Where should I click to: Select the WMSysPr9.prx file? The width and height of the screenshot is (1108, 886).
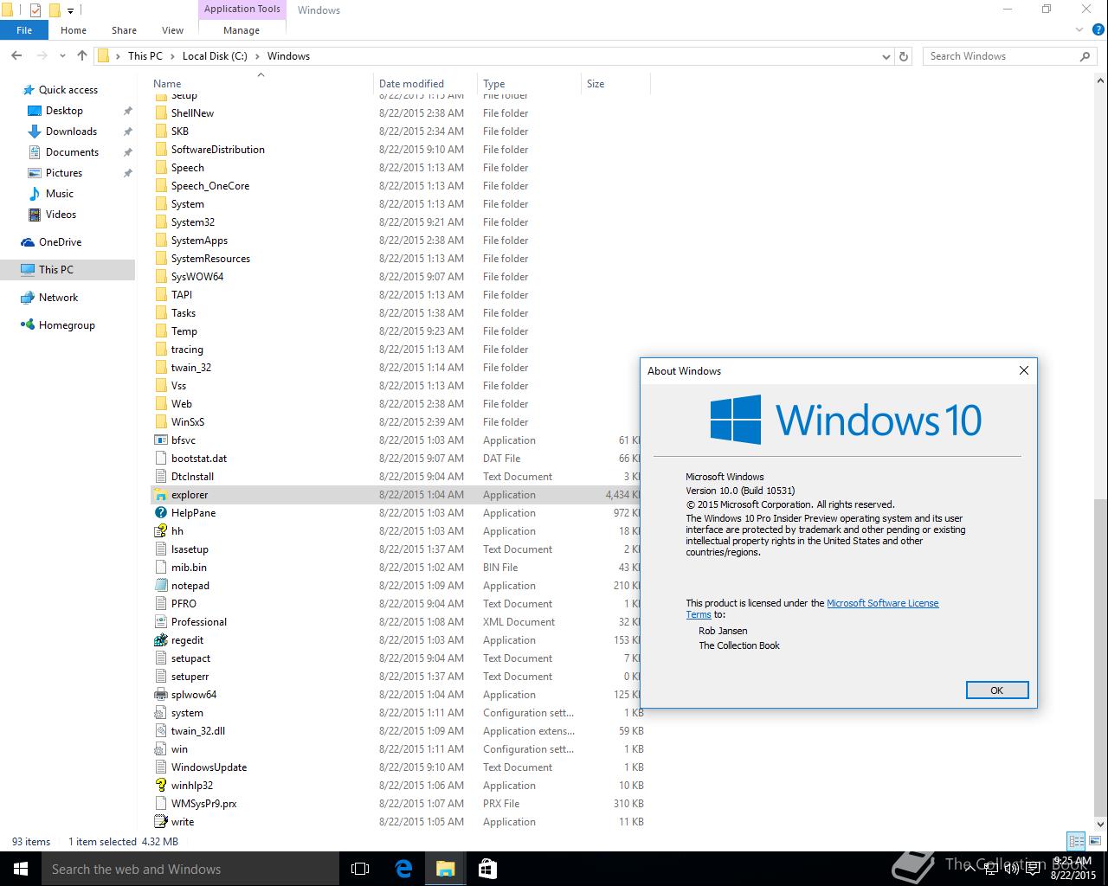click(x=203, y=804)
